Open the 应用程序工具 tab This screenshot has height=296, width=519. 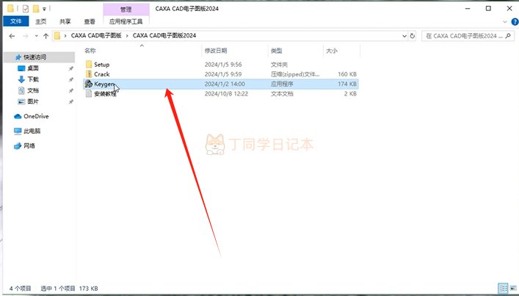(x=126, y=21)
